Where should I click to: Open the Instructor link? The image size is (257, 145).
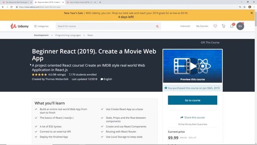[x=185, y=26]
